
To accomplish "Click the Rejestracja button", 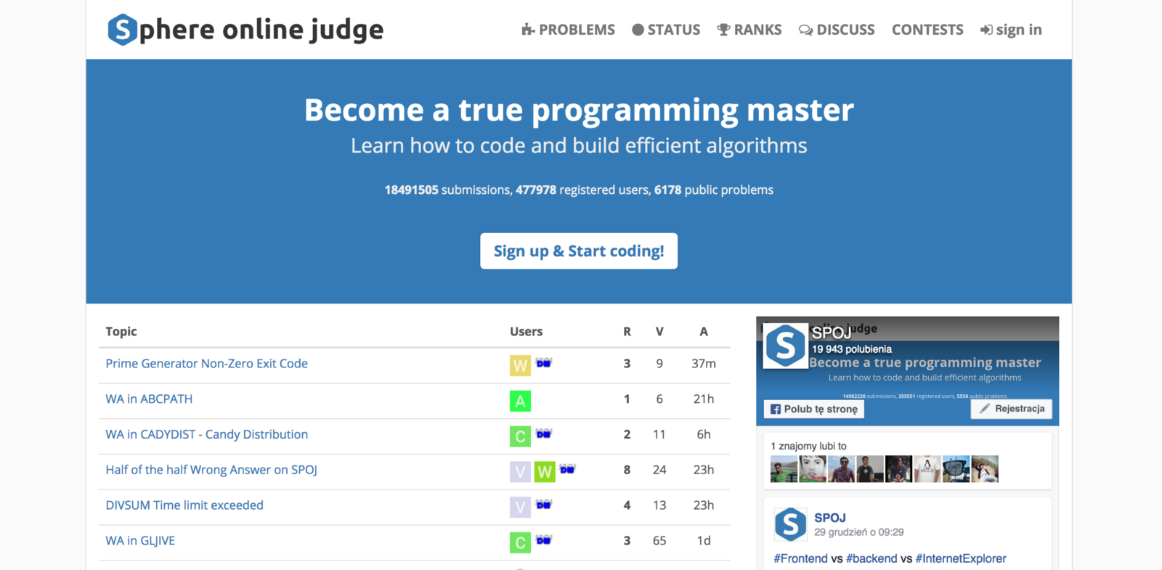I will pyautogui.click(x=1012, y=409).
